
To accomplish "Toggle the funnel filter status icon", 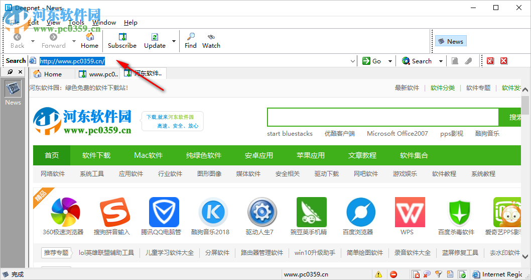I will point(439,274).
